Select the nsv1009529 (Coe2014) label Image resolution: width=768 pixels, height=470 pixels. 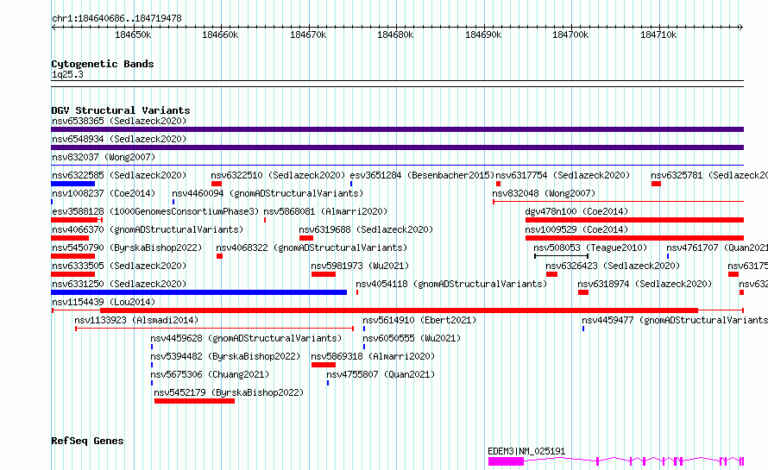pos(576,229)
